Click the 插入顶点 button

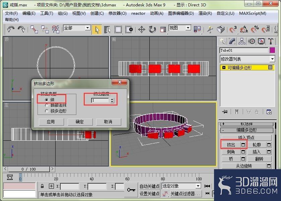(247, 138)
